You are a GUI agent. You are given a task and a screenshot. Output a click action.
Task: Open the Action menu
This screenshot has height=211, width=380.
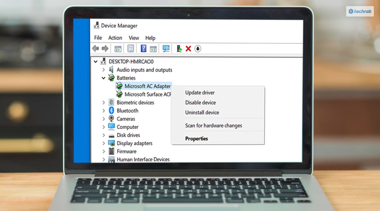point(115,38)
